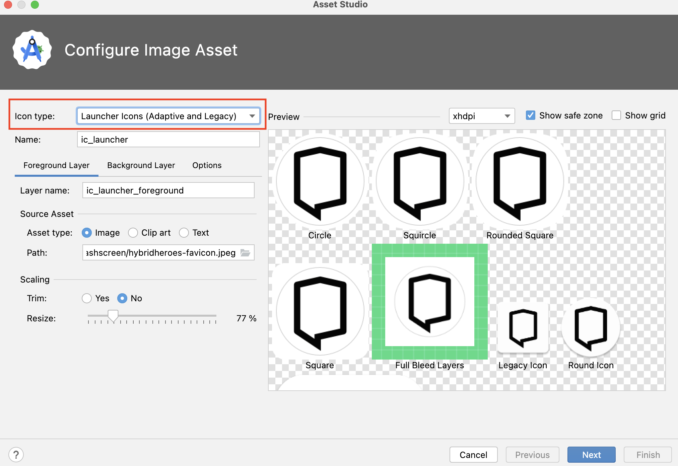The width and height of the screenshot is (678, 466).
Task: Disable the Show safe zone checkbox
Action: coord(531,115)
